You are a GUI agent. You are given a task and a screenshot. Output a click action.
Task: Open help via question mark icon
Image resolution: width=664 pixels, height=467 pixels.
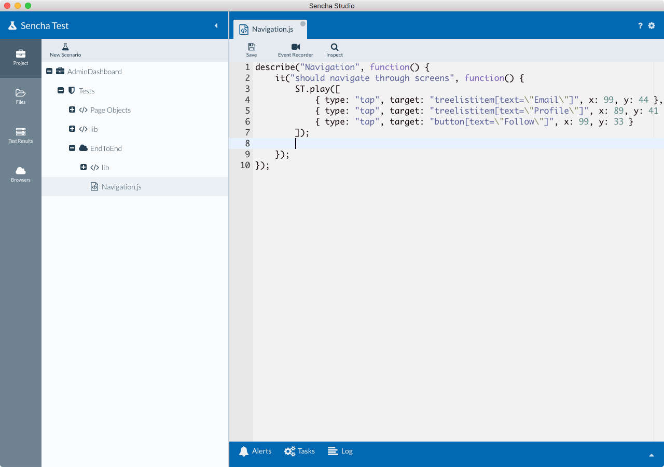(640, 25)
